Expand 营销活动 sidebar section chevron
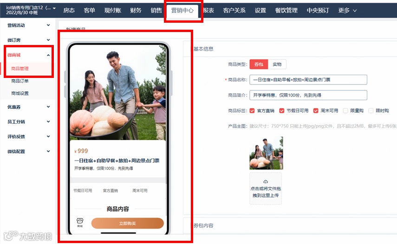Image resolution: width=397 pixels, height=244 pixels. click(48, 25)
